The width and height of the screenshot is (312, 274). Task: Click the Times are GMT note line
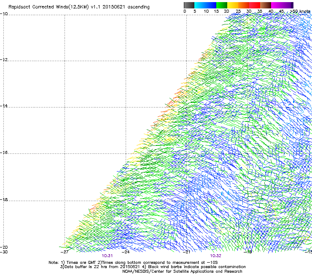coord(133,263)
